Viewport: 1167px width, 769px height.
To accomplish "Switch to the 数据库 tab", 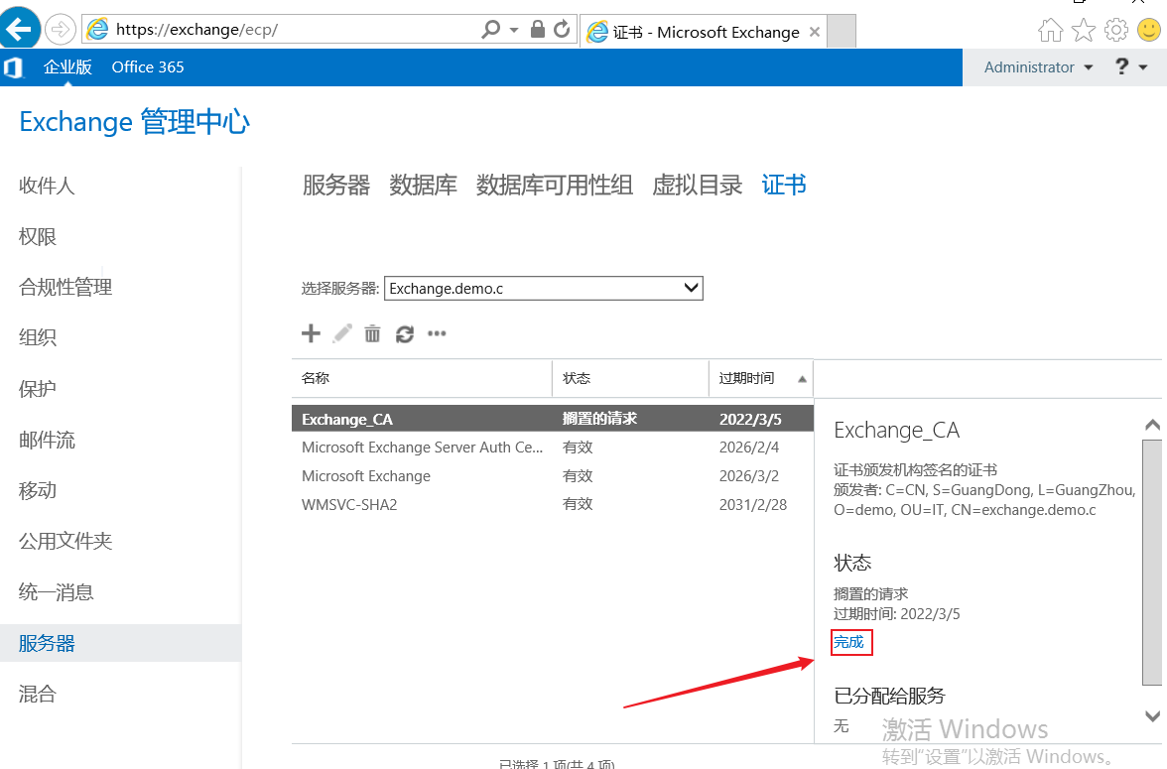I will pos(423,186).
